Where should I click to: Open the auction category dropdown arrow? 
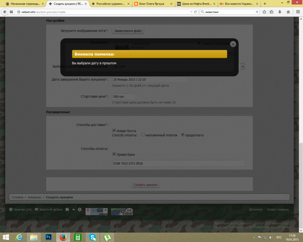pyautogui.click(x=243, y=66)
